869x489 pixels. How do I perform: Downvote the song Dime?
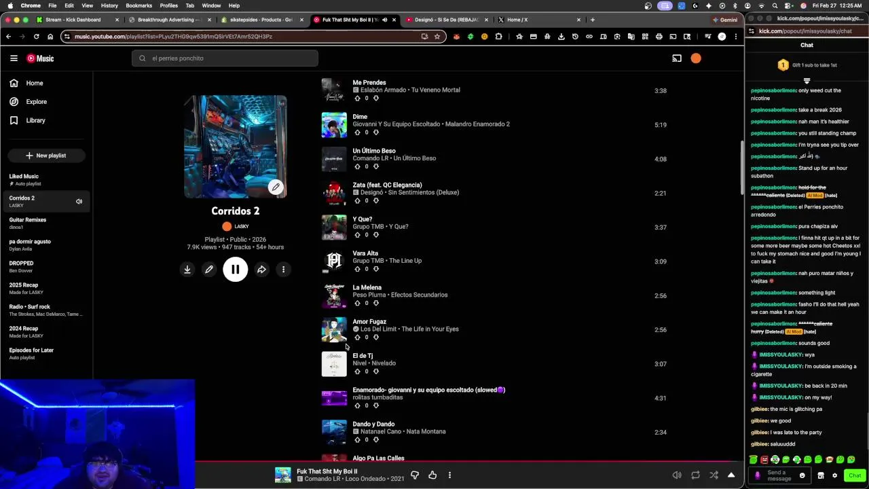point(376,132)
